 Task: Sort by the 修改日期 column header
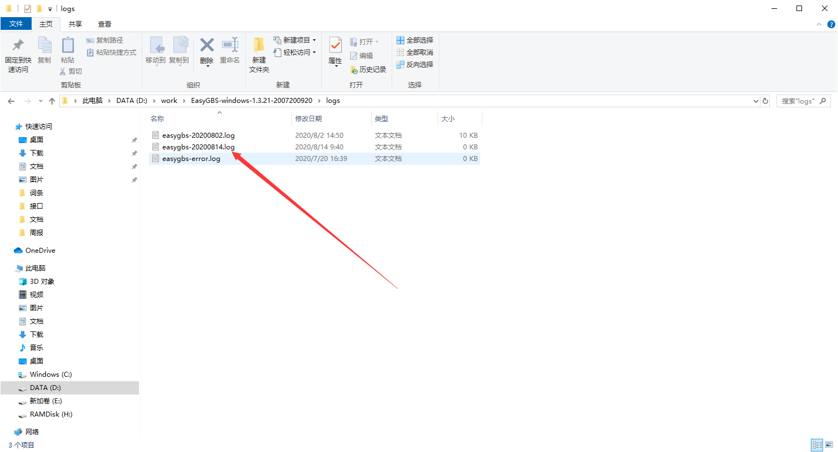point(331,119)
